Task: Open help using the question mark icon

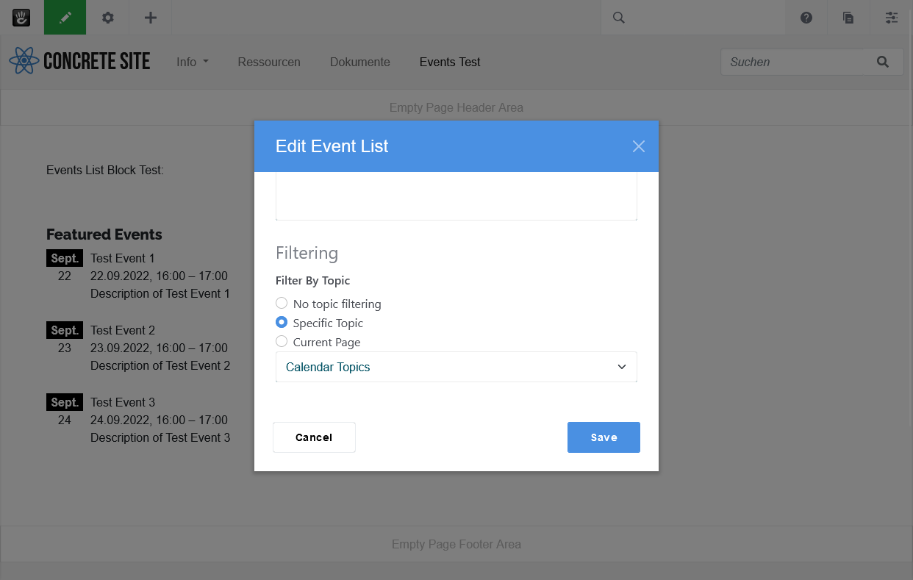Action: click(x=806, y=17)
